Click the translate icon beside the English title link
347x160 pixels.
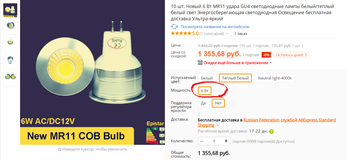tap(175, 27)
